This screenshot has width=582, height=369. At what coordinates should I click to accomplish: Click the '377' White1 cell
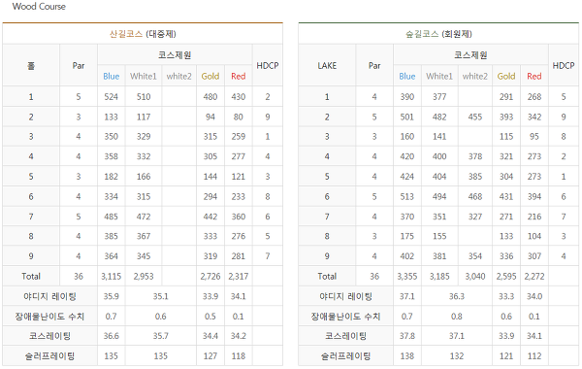point(439,97)
